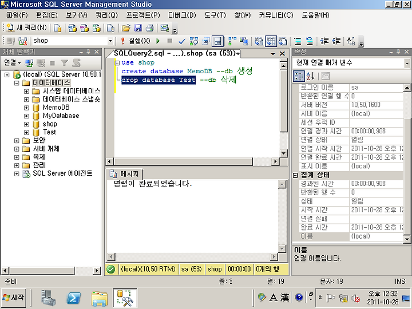Collapse the 데이터베이스 folder
This screenshot has height=309, width=412.
click(x=17, y=83)
